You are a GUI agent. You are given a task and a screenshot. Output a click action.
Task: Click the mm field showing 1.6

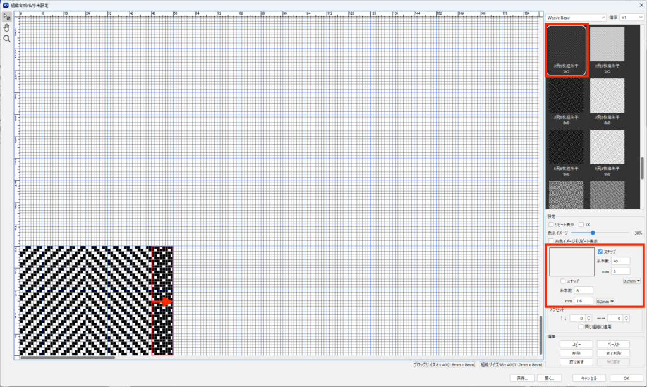(x=583, y=301)
